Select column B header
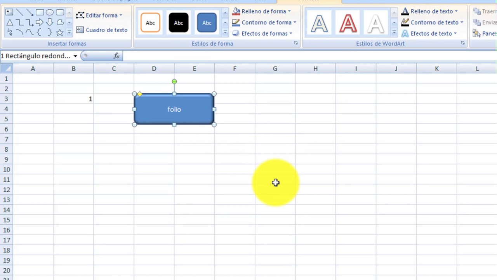497x280 pixels. click(x=73, y=69)
